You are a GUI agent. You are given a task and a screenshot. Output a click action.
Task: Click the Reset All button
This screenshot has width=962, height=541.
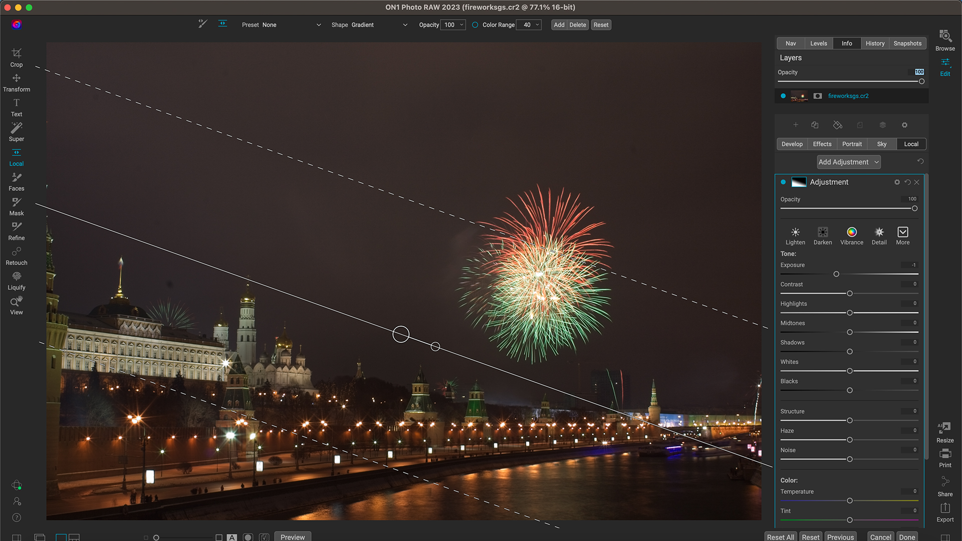780,536
